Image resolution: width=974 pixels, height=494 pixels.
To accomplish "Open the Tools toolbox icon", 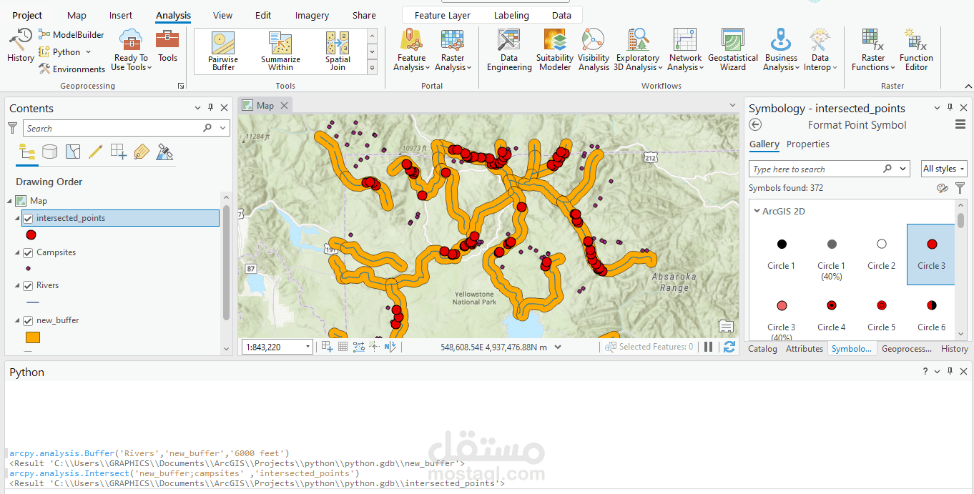I will [167, 46].
